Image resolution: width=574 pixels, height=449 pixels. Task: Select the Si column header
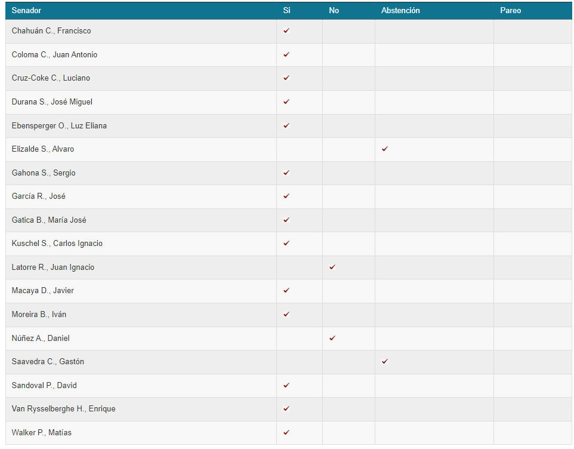[286, 10]
